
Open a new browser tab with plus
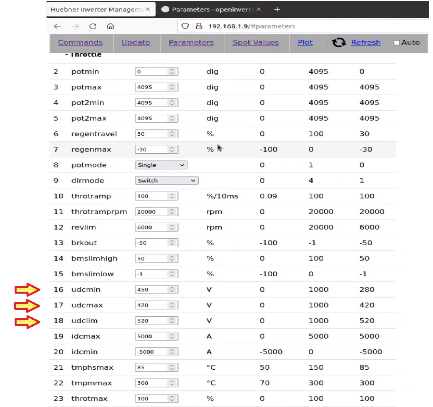(x=277, y=9)
